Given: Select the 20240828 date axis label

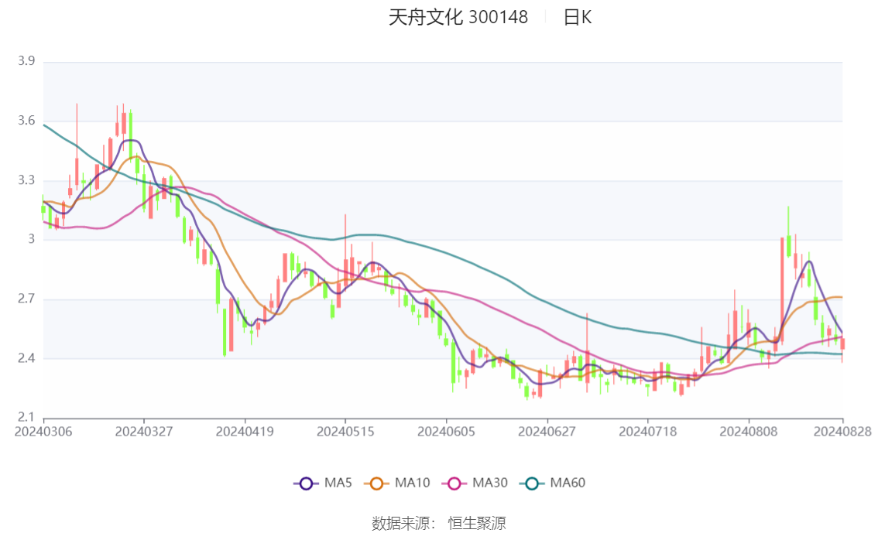Looking at the screenshot, I should (x=842, y=432).
